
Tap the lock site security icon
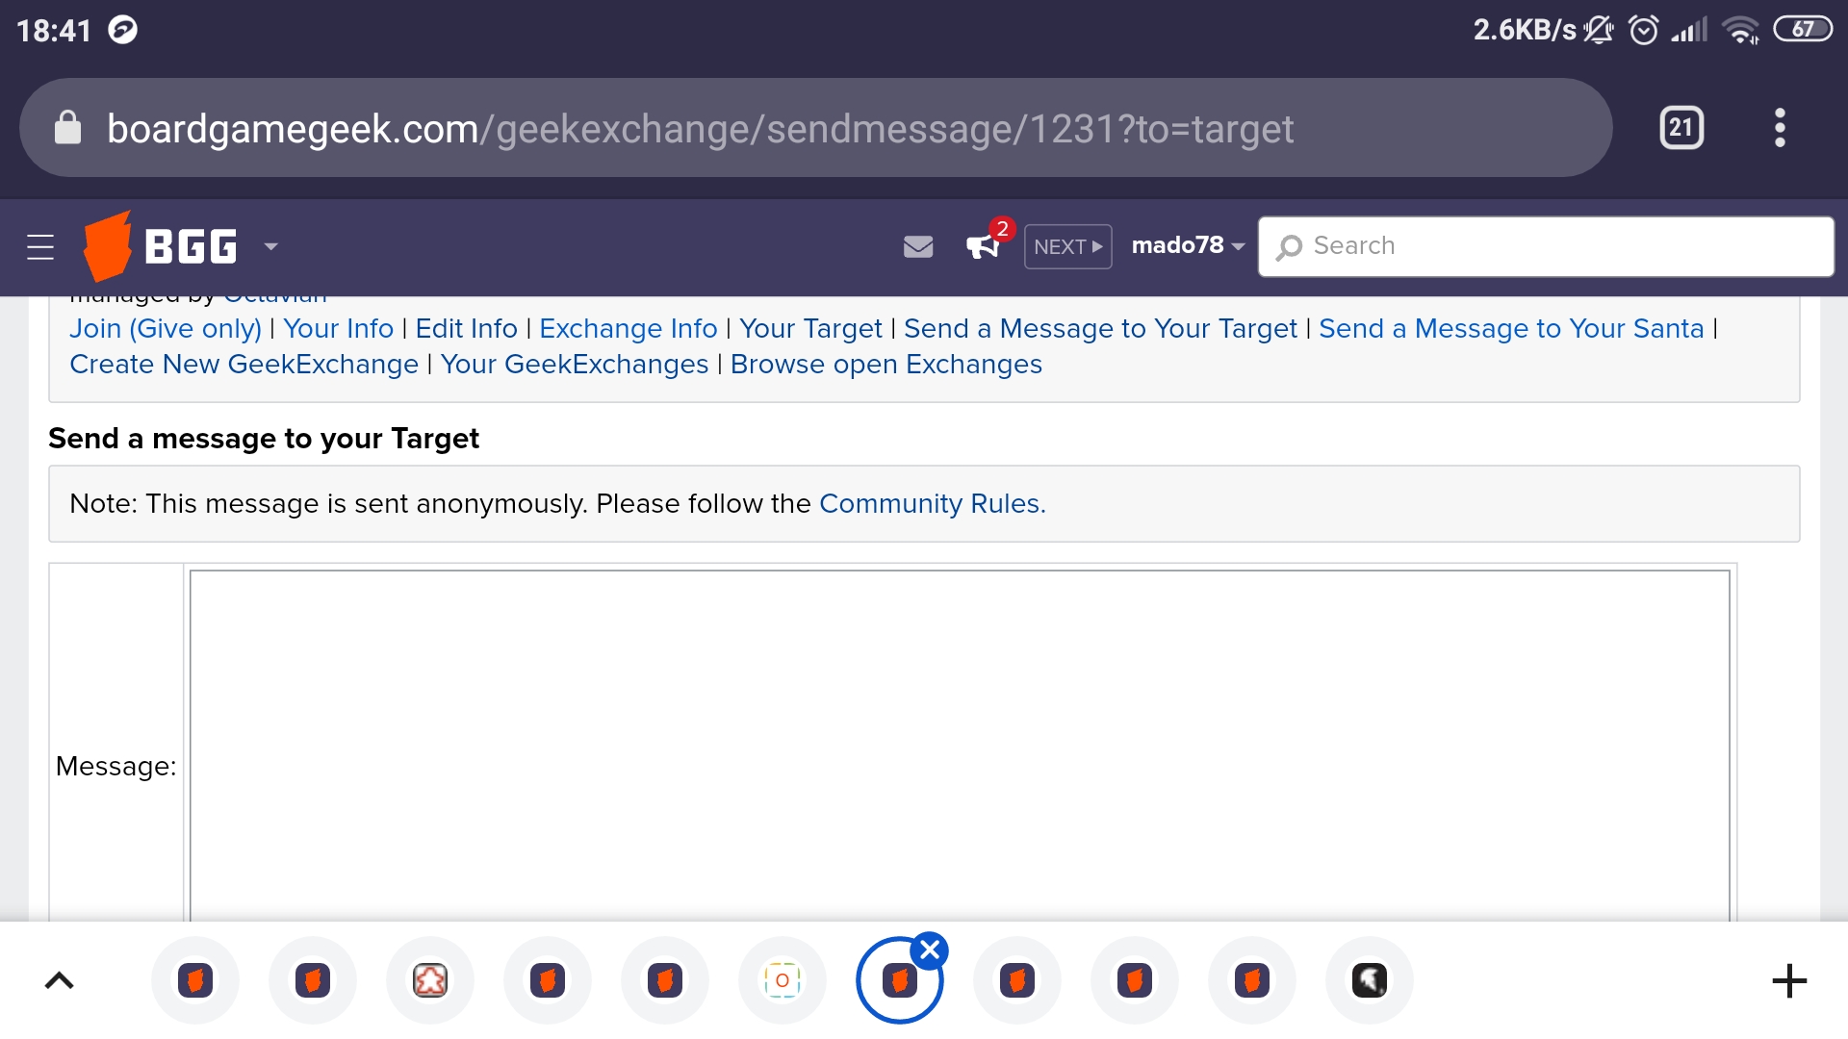(67, 128)
